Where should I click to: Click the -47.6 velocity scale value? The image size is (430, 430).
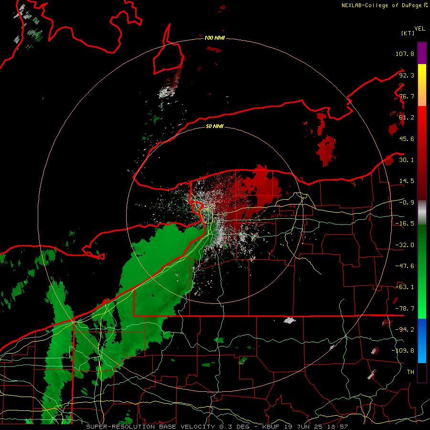coord(405,266)
